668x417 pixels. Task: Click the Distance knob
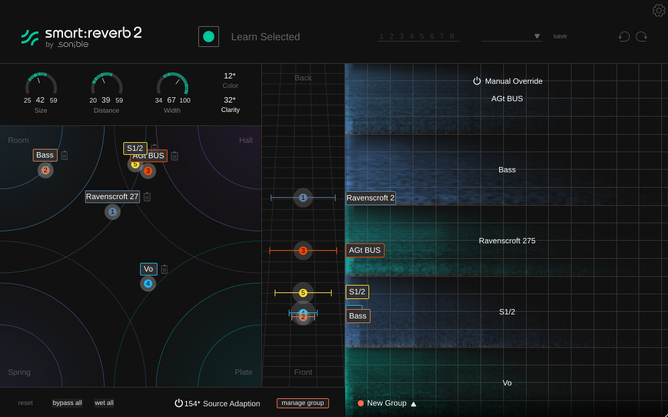pyautogui.click(x=107, y=85)
